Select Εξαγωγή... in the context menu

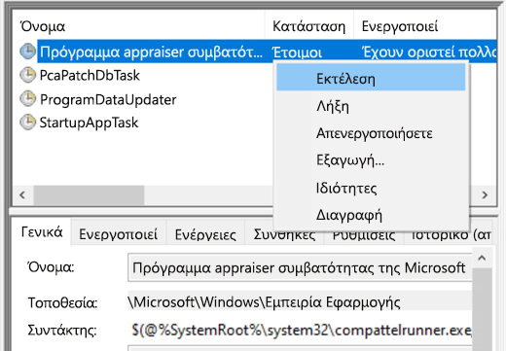click(x=371, y=160)
